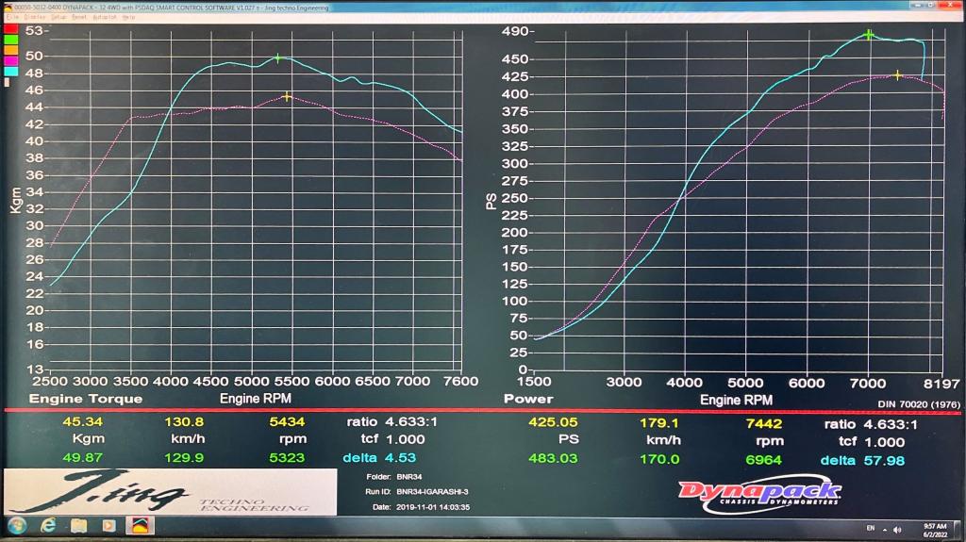This screenshot has width=966, height=542.
Task: Select the magenta run color swatch
Action: click(x=11, y=60)
